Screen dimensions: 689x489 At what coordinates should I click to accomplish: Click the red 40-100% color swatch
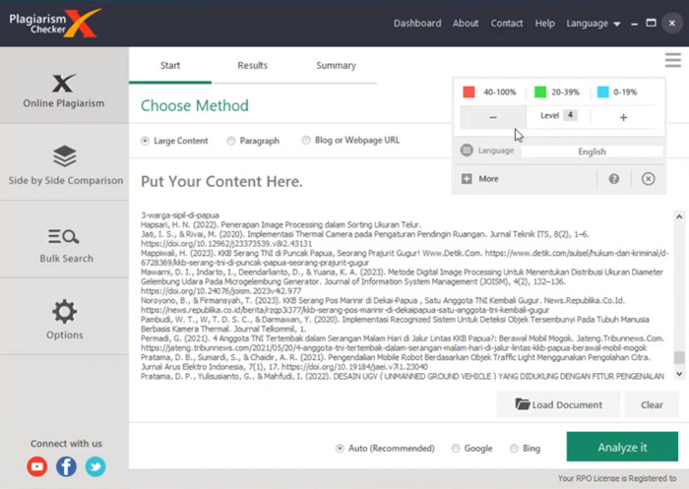click(469, 92)
